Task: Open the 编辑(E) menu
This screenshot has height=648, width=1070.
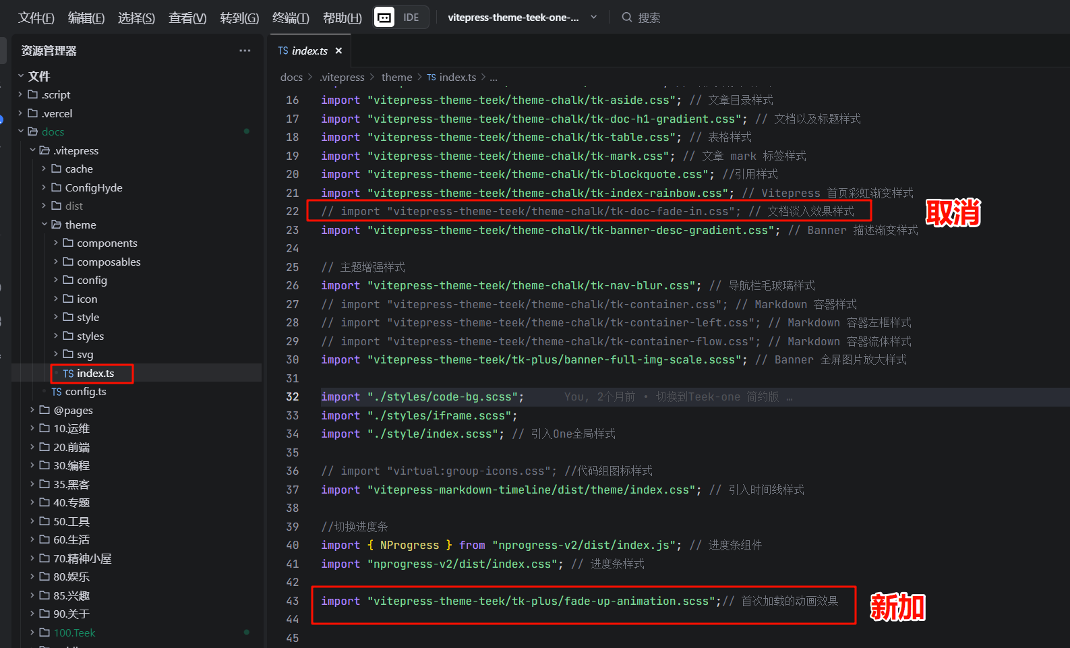Action: click(x=86, y=18)
